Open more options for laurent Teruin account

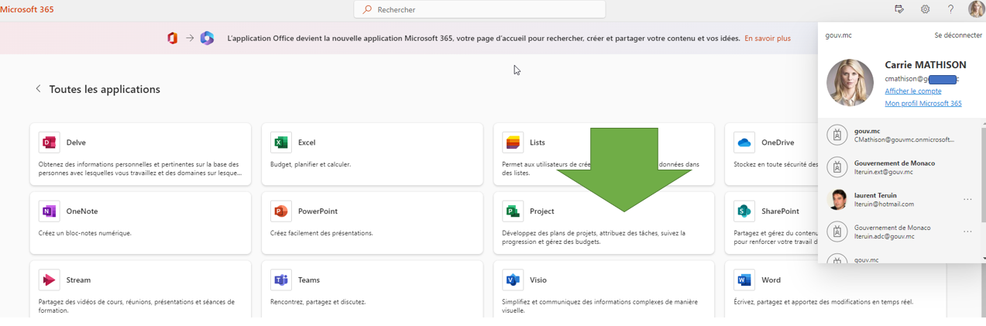(967, 200)
